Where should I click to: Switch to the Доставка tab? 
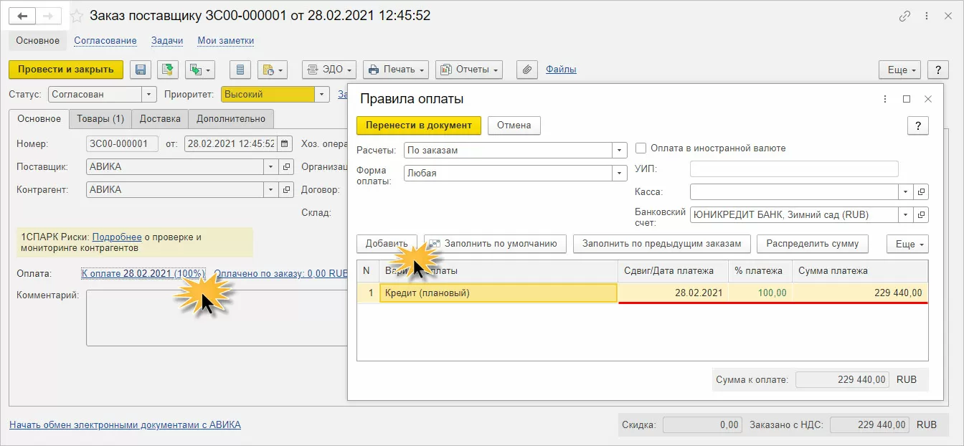(161, 119)
